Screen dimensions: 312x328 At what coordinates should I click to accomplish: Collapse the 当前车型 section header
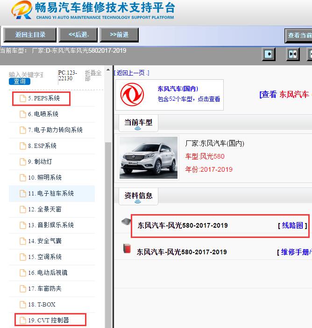(138, 123)
